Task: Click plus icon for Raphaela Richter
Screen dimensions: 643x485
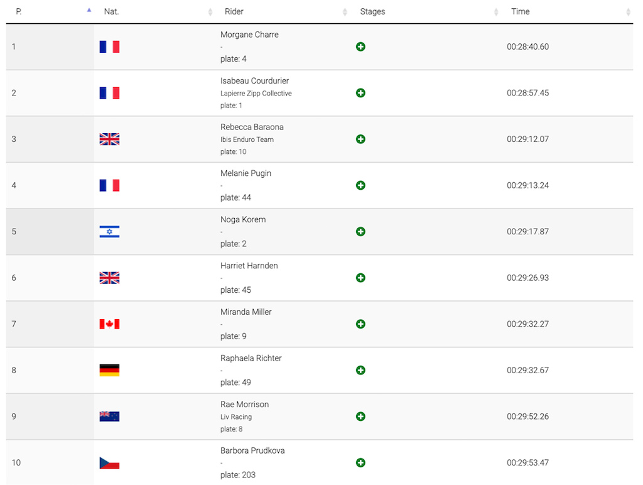Action: click(360, 371)
